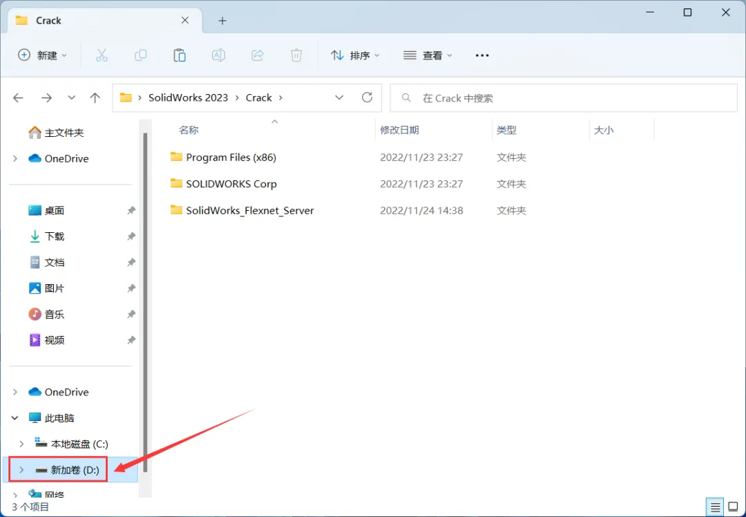
Task: Click the folder icon of Program Files (x86)
Action: click(x=177, y=157)
